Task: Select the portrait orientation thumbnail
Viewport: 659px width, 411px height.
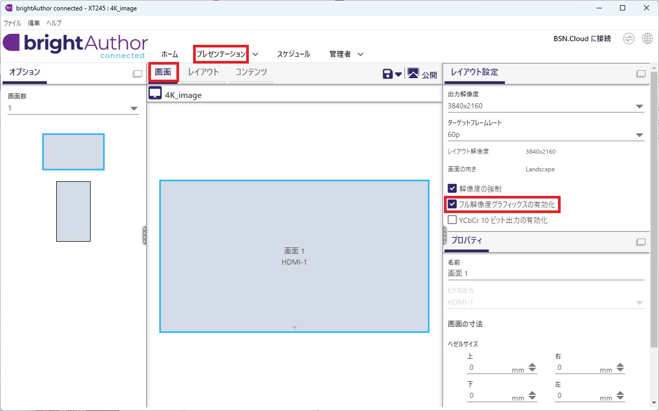Action: coord(73,211)
